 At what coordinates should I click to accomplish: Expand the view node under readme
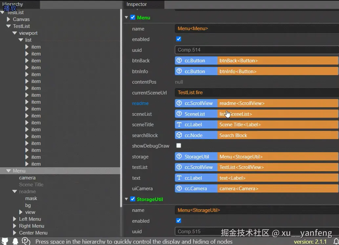tap(21, 212)
